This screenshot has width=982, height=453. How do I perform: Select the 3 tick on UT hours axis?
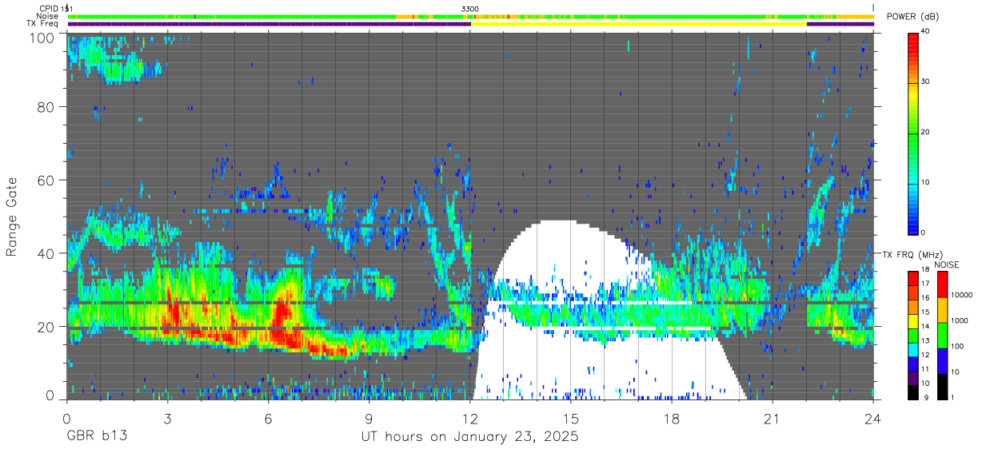(x=167, y=419)
